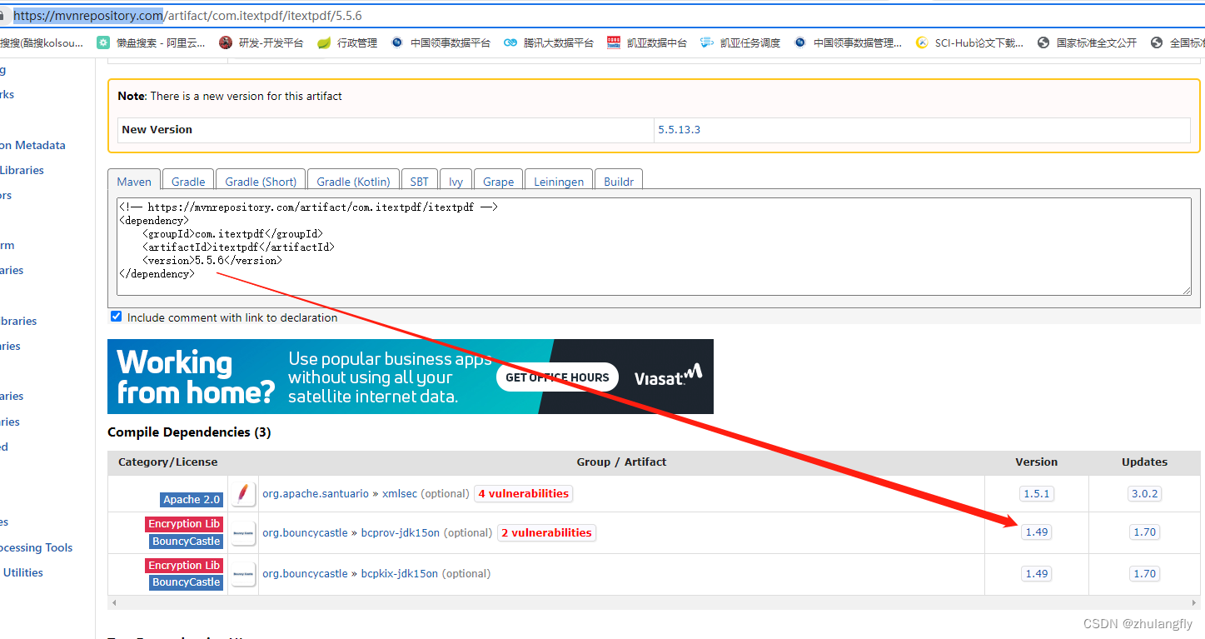Click the chain-link icon of 腾讯大数据平台 bookmark
This screenshot has width=1205, height=639.
(x=510, y=42)
